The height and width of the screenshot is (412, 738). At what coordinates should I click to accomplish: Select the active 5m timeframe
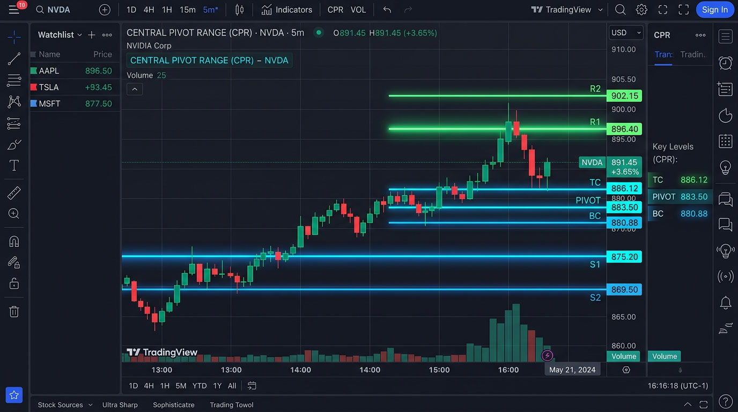[210, 10]
